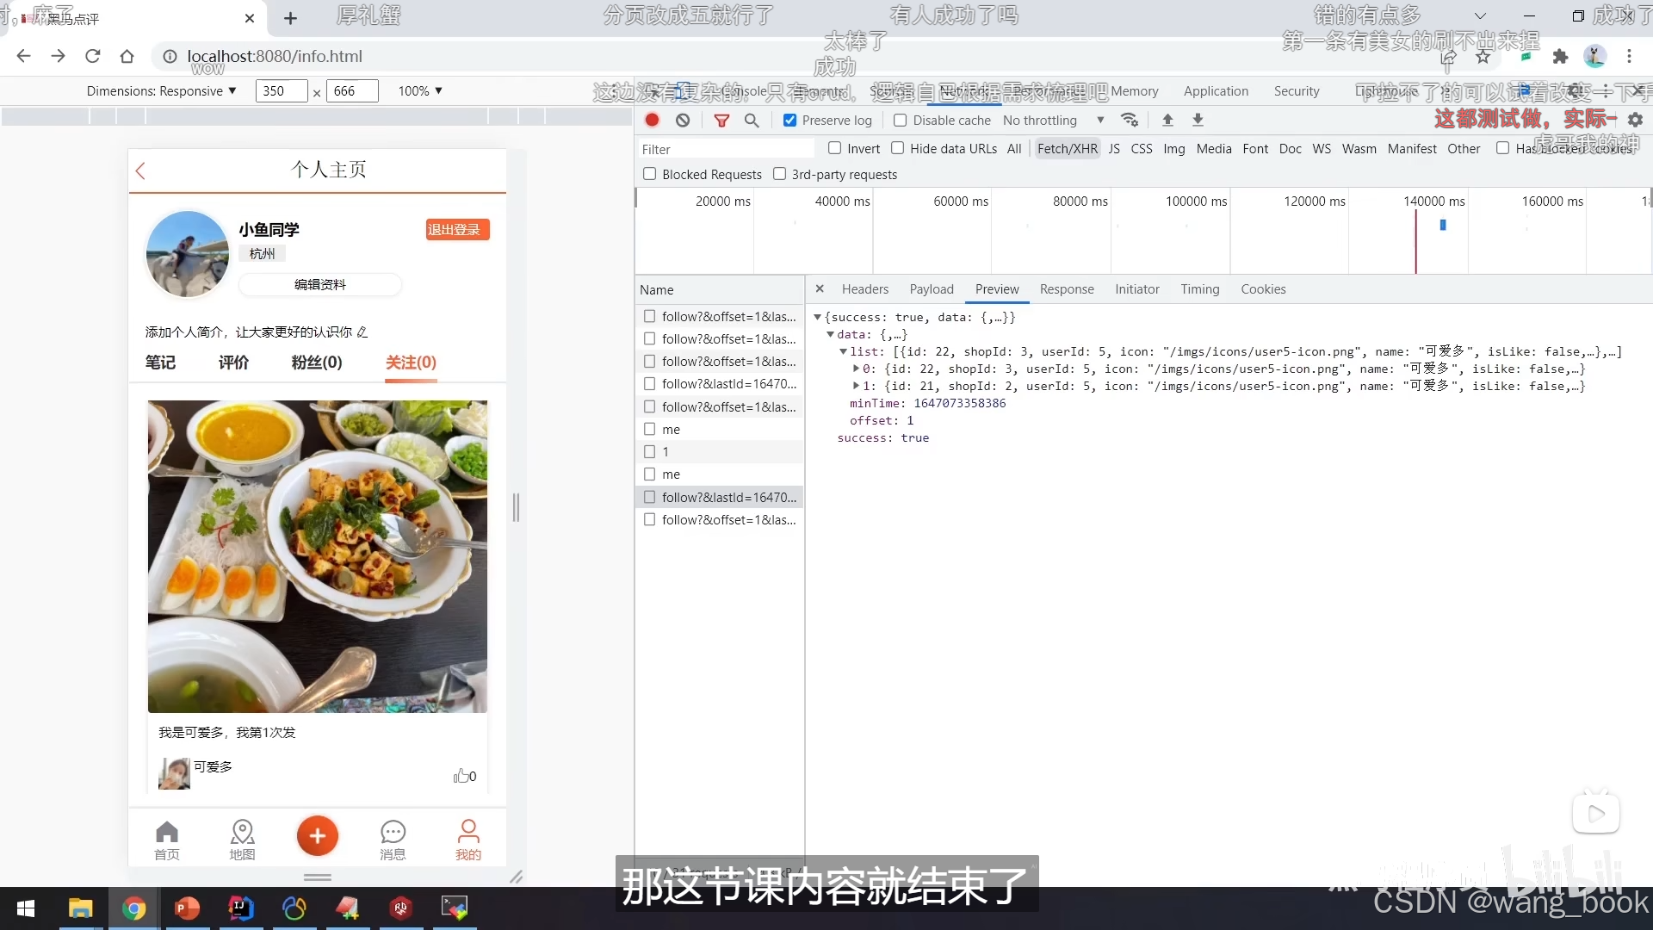The image size is (1653, 930).
Task: Tap the 地图 map nav icon
Action: click(242, 840)
